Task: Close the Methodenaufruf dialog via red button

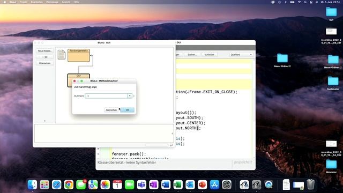Action: click(x=74, y=81)
